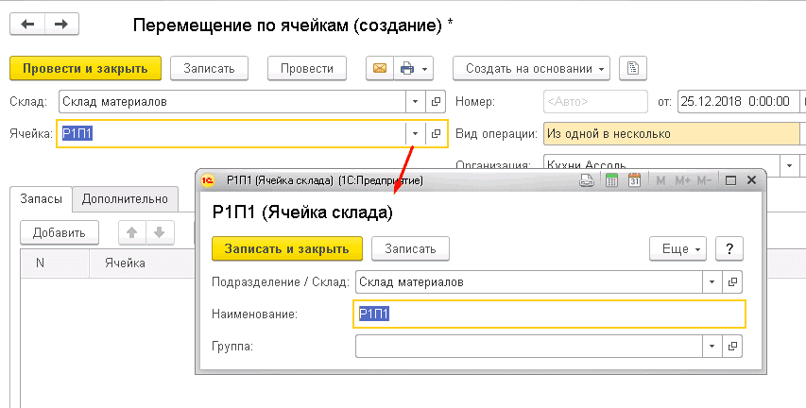Expand the Склад dropdown list
The width and height of the screenshot is (806, 408).
(x=416, y=102)
